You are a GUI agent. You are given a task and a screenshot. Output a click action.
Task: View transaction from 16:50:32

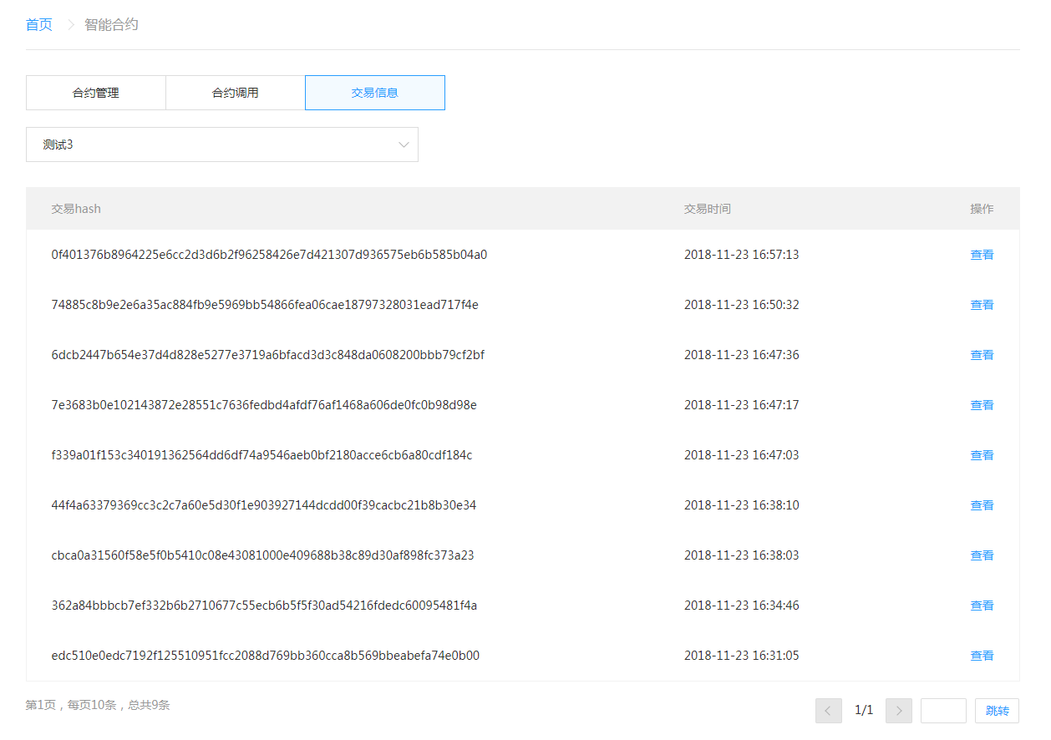982,305
